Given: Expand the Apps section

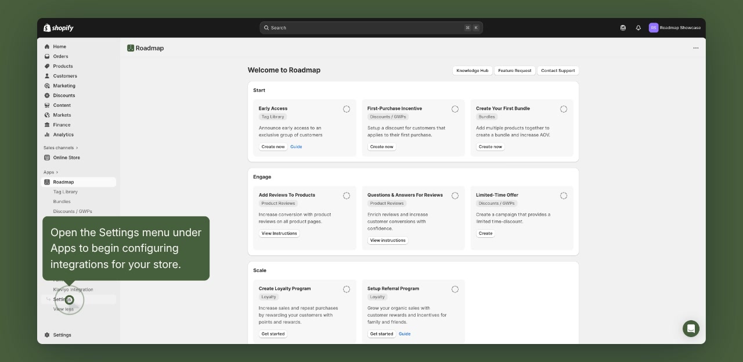Looking at the screenshot, I should (49, 172).
